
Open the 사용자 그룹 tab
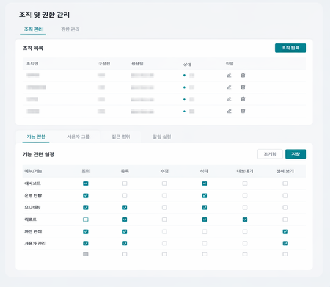(78, 137)
